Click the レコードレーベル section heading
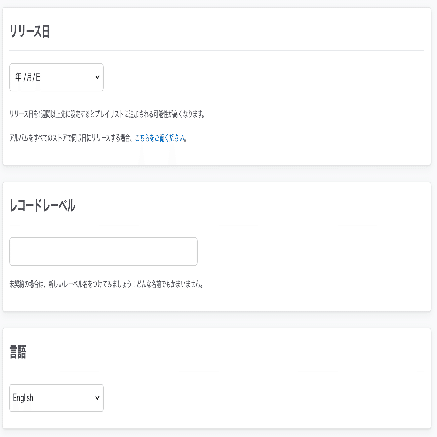437x437 pixels. point(42,206)
